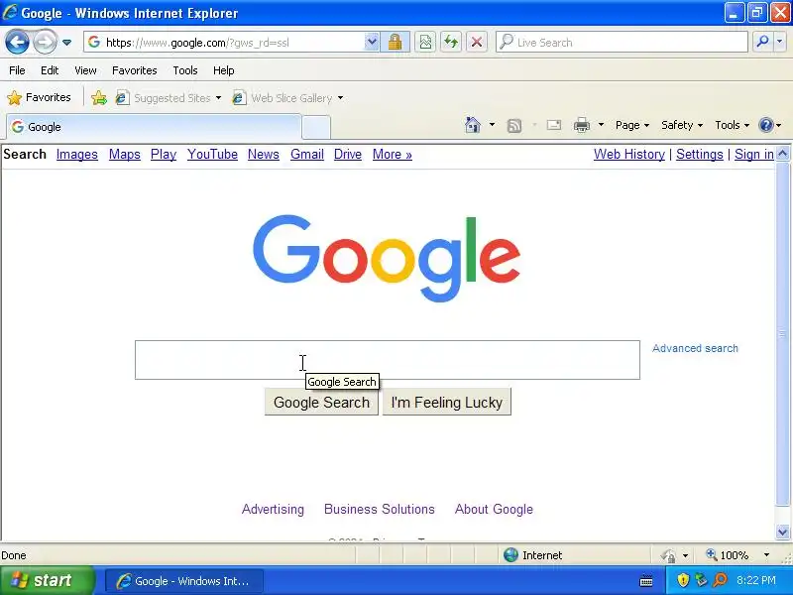
Task: Click the Read Mail envelope icon
Action: [554, 125]
